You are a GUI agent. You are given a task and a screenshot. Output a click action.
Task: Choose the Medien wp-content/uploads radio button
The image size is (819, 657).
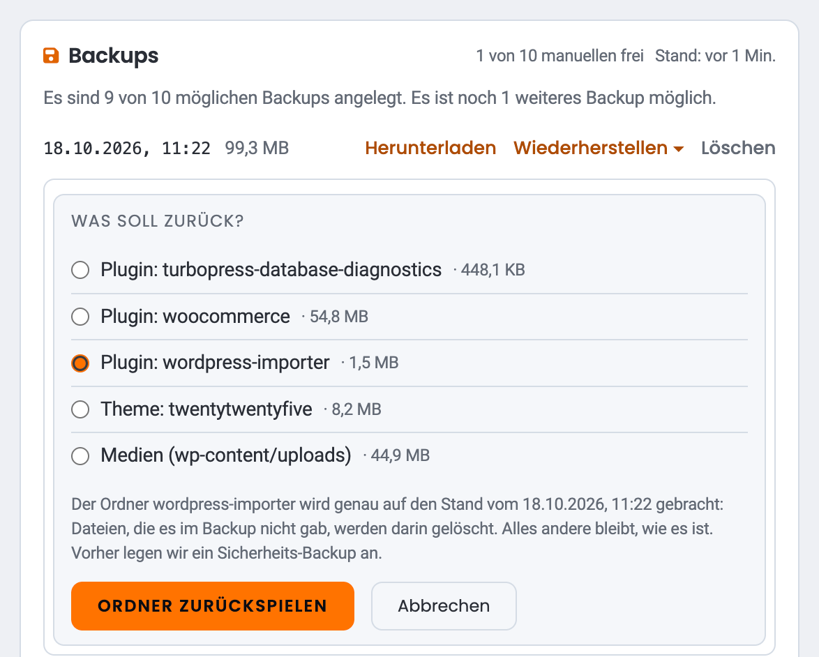80,455
